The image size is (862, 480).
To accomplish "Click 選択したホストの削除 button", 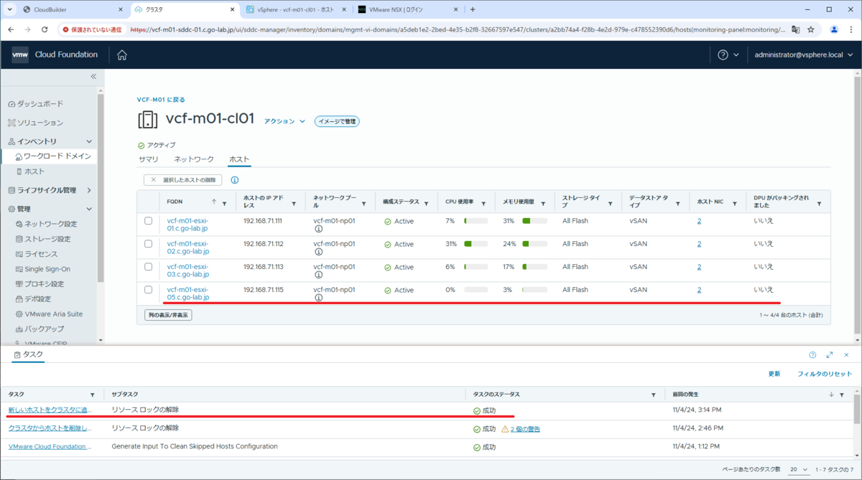I will pyautogui.click(x=183, y=180).
